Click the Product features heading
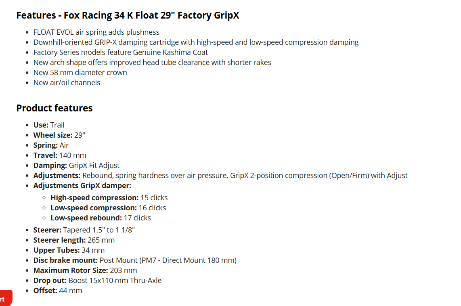The image size is (461, 306). 54,108
